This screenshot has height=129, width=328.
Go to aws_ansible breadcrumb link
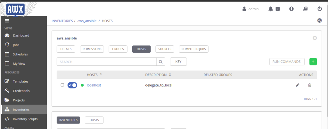[x=87, y=21]
